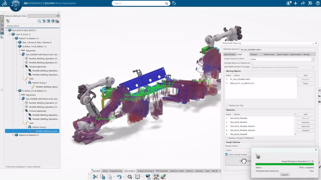The width and height of the screenshot is (321, 180).
Task: Switch to the Travel Limits tab
Action: (x=269, y=54)
